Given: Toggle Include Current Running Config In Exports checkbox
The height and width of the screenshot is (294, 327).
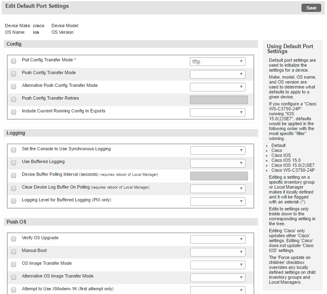Looking at the screenshot, I should coord(14,112).
